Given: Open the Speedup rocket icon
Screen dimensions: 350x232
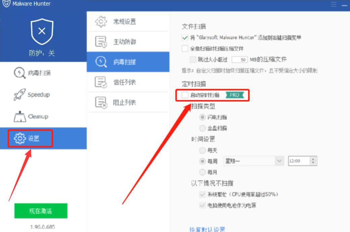Looking at the screenshot, I should (20, 95).
